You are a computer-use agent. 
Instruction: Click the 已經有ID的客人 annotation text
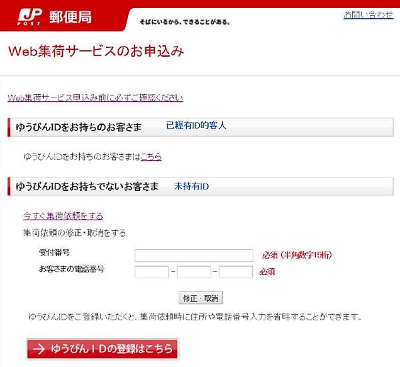pos(196,125)
